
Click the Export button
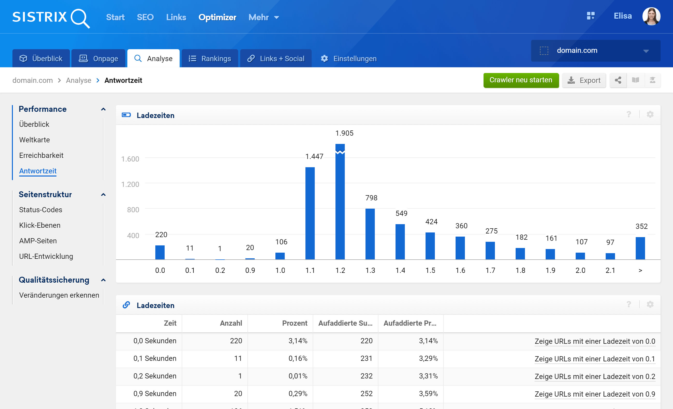584,80
